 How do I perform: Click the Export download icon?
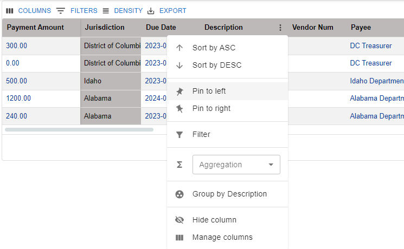[x=151, y=11]
